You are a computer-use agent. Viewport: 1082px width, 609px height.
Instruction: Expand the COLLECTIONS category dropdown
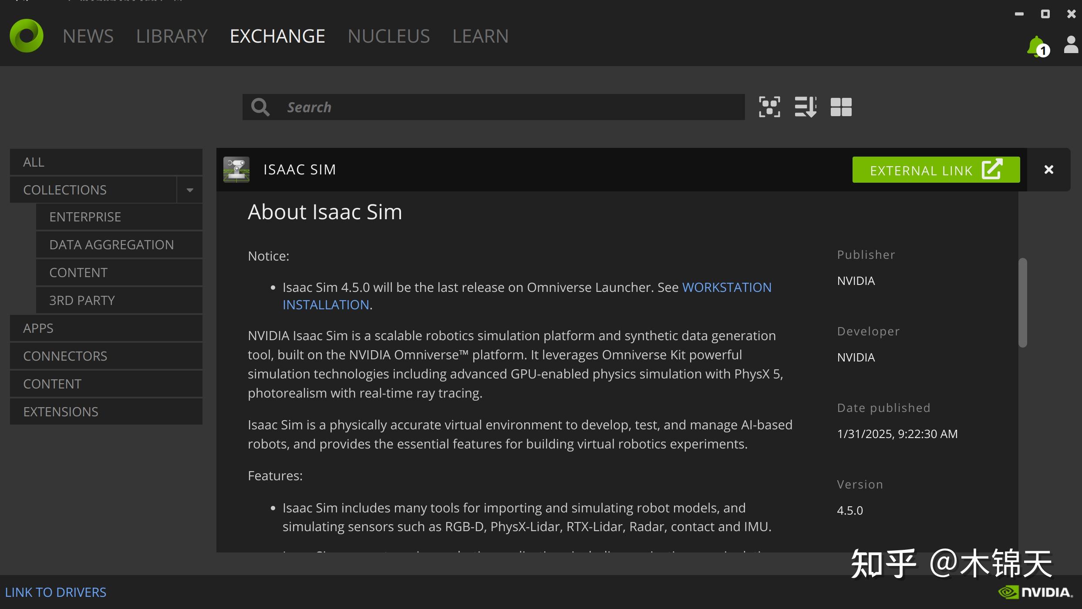click(189, 190)
